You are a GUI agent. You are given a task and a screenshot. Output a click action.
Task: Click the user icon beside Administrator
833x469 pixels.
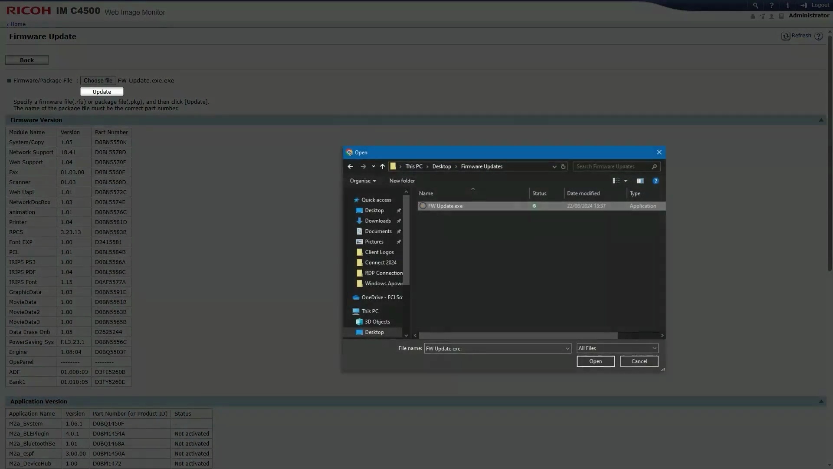pyautogui.click(x=771, y=16)
